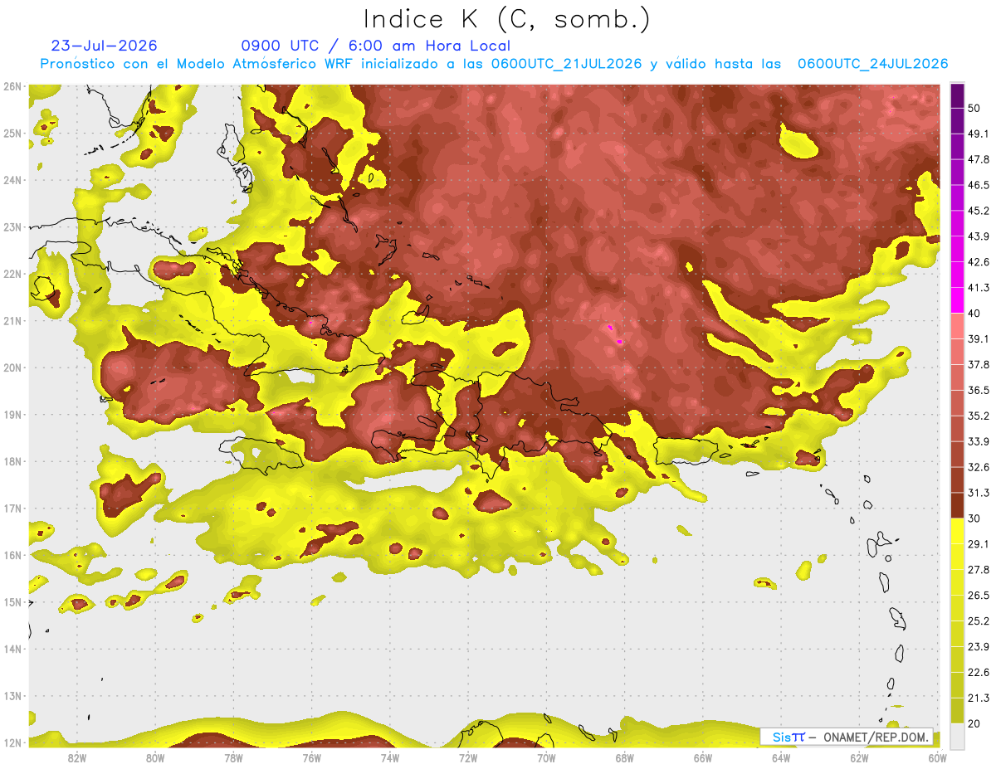Click the "0900 UTC / 6:00 am Hora Local" time label
996x769 pixels.
point(376,46)
